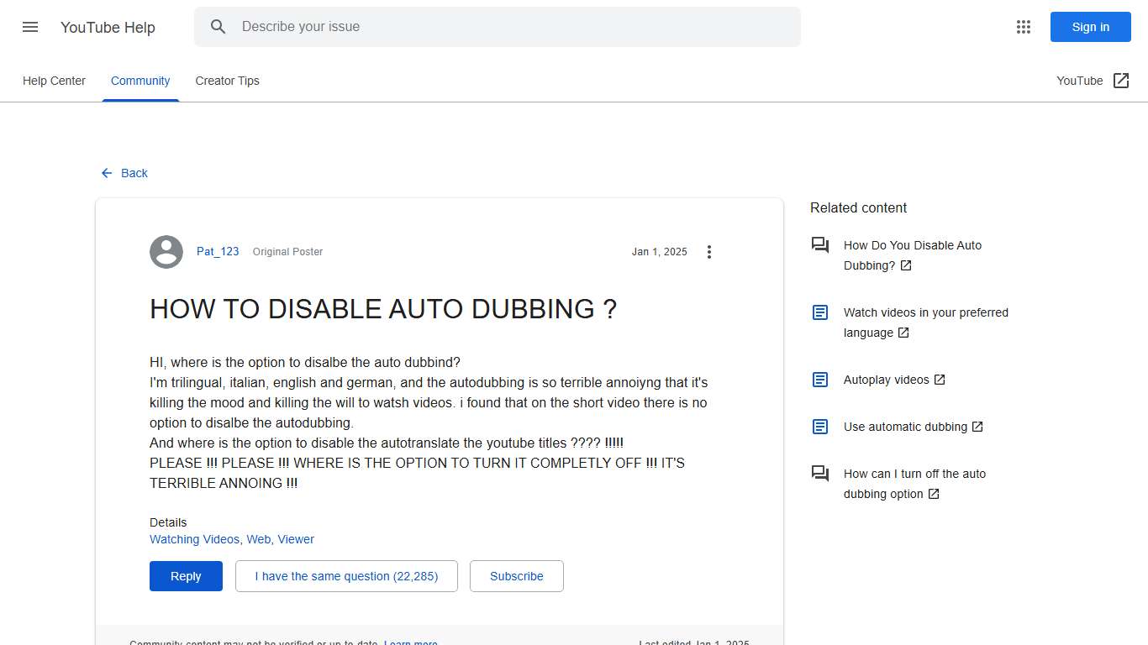Viewport: 1148px width, 645px height.
Task: Click Pat_123's profile avatar
Action: click(166, 251)
